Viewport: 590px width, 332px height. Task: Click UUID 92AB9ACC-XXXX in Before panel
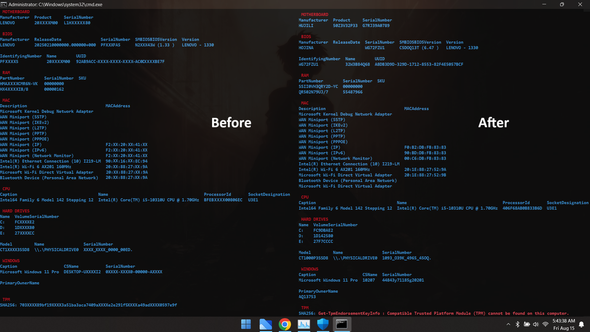[120, 61]
